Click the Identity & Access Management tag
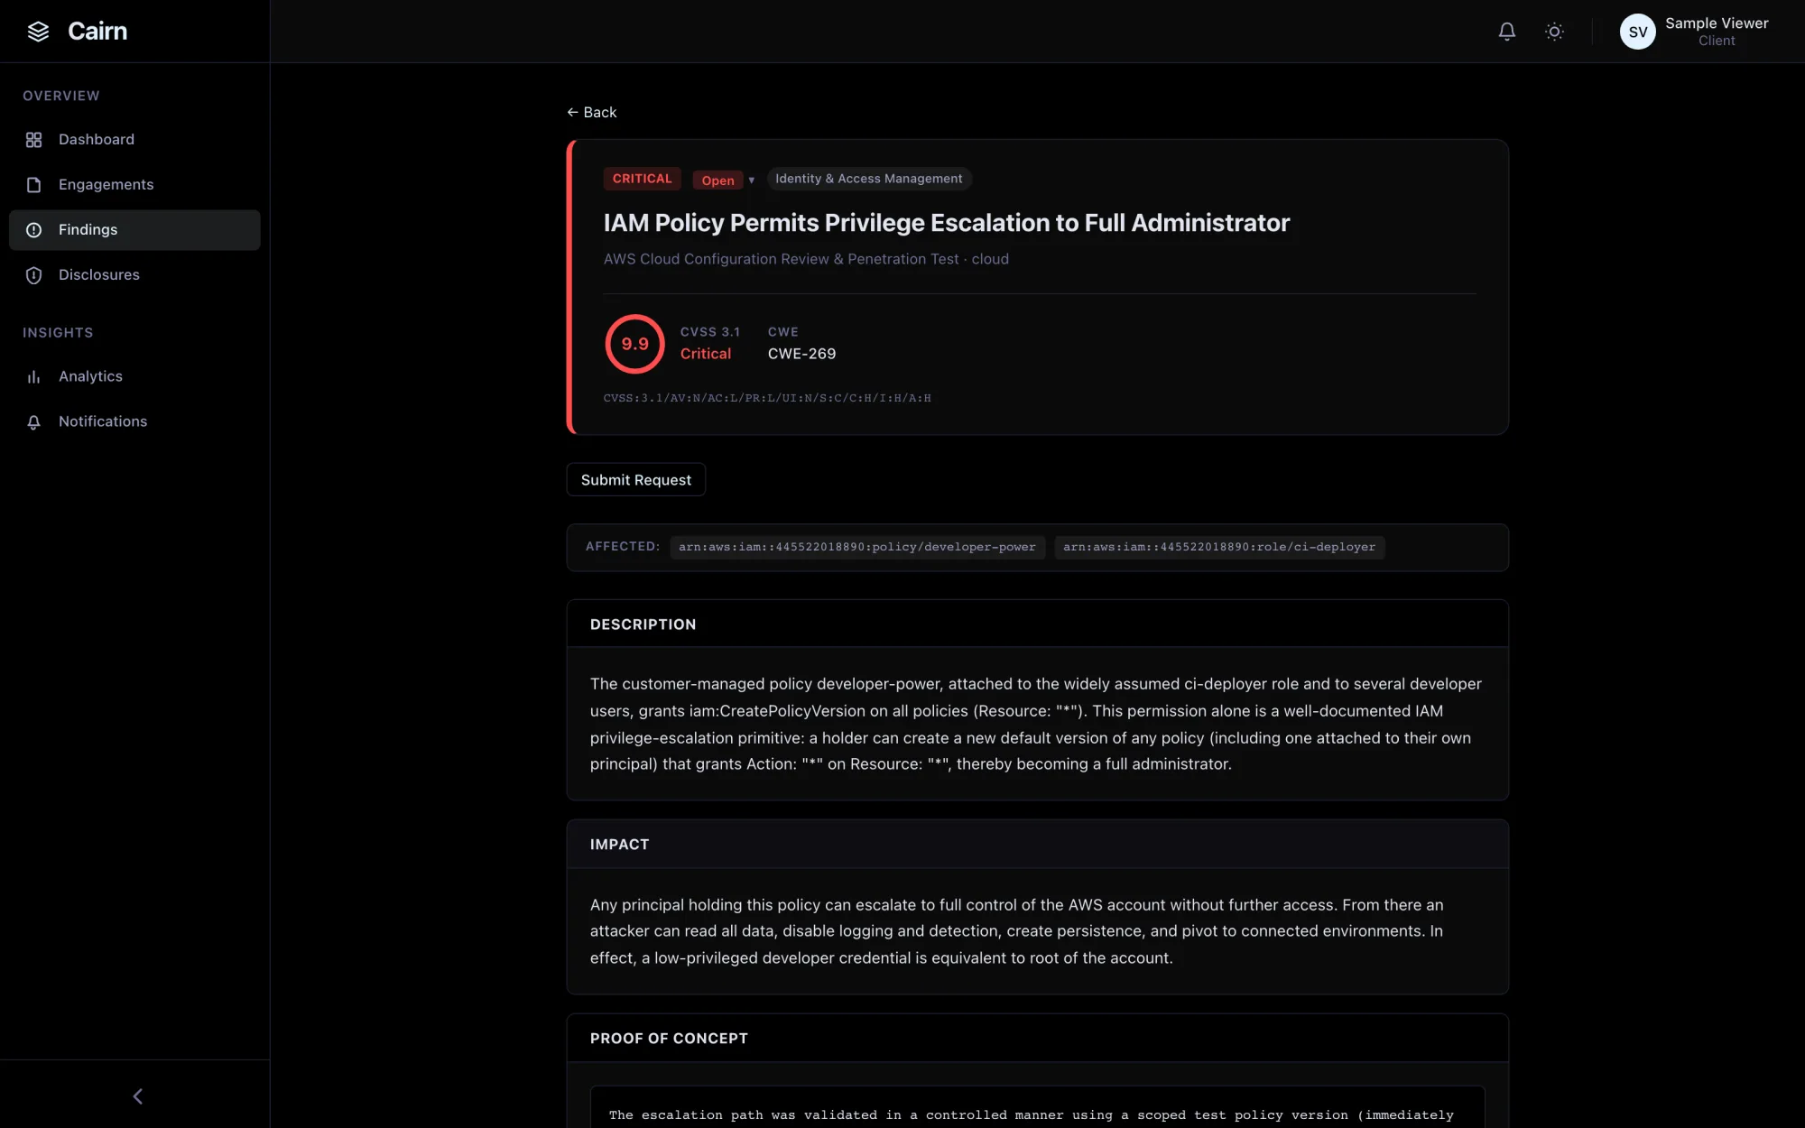This screenshot has width=1805, height=1128. pyautogui.click(x=868, y=179)
